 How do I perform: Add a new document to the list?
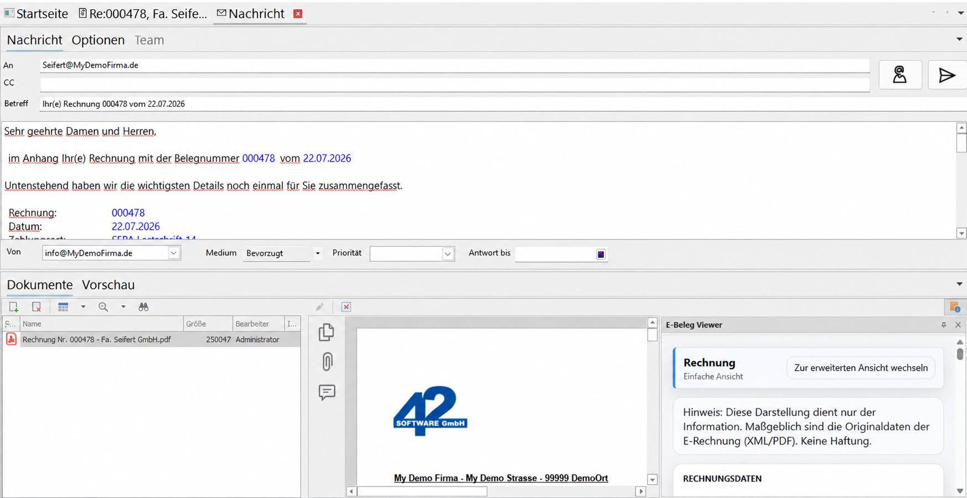pos(14,307)
